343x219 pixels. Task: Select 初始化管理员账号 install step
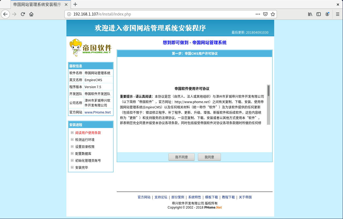coord(88,161)
